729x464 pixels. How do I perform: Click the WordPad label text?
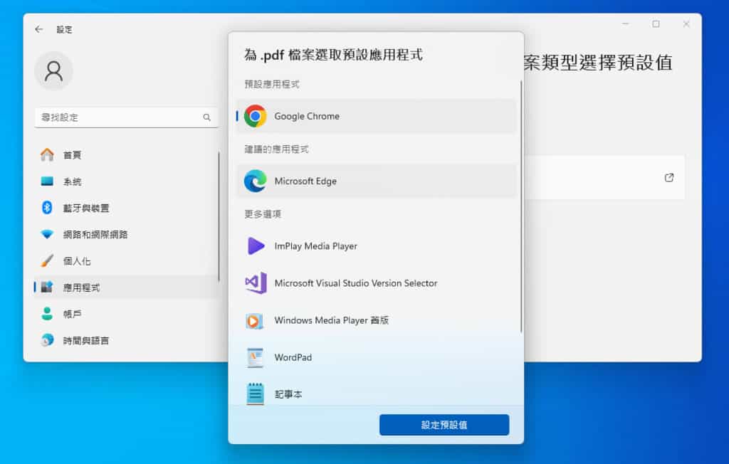(293, 357)
